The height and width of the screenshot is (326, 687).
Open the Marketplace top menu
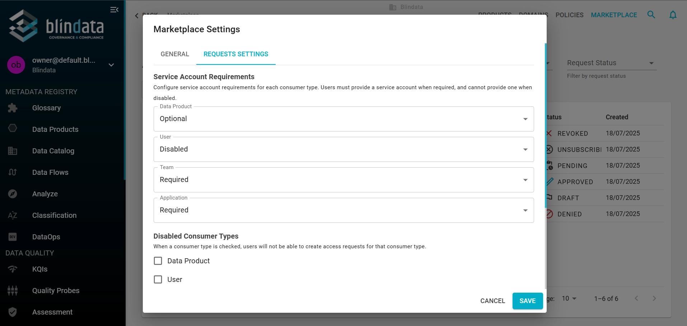pyautogui.click(x=614, y=15)
